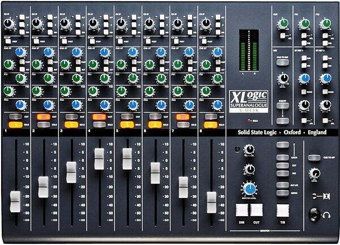Screen dimensions: 340x245
Task: Click the CUE TO MIX button
Action: (283, 62)
